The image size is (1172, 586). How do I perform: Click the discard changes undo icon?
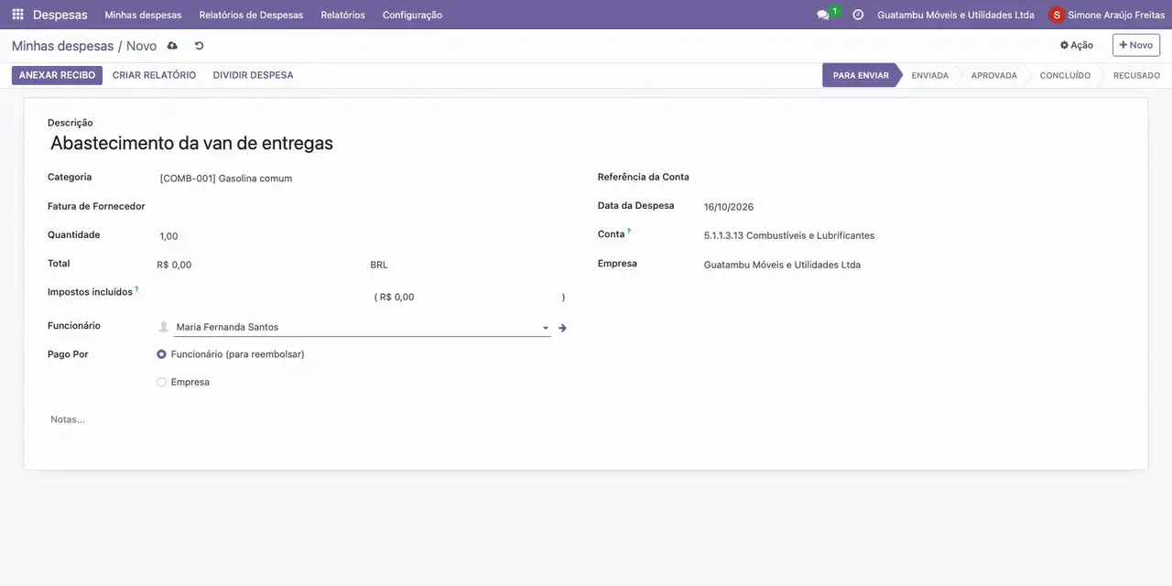tap(200, 46)
